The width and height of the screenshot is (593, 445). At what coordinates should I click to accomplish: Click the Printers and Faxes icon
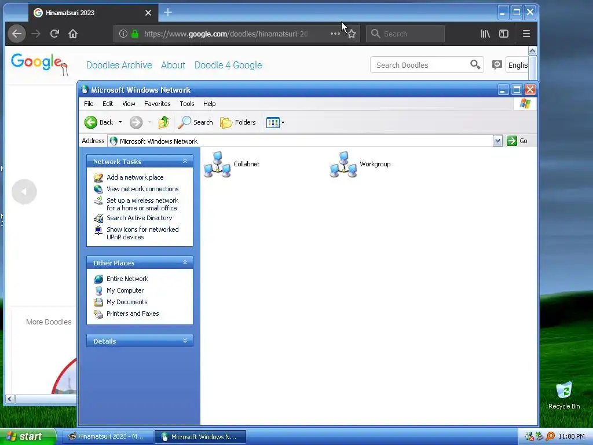click(98, 313)
